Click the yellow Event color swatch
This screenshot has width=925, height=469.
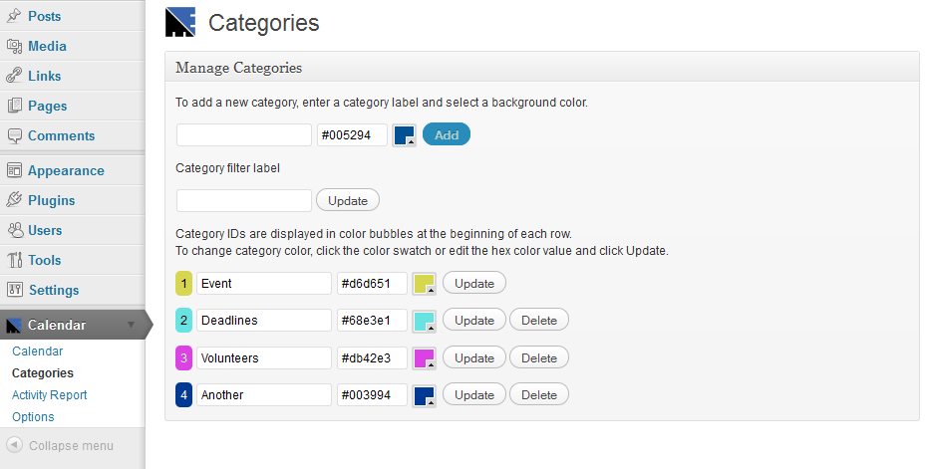coord(425,284)
